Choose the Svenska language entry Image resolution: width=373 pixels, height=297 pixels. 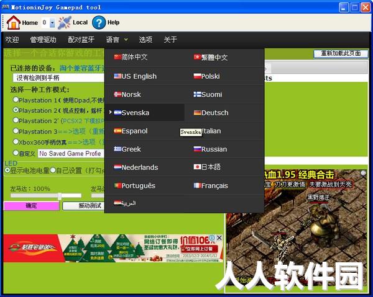click(x=144, y=112)
